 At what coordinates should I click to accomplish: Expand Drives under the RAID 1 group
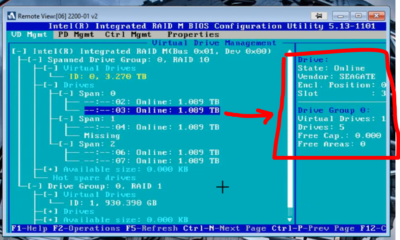(x=50, y=211)
